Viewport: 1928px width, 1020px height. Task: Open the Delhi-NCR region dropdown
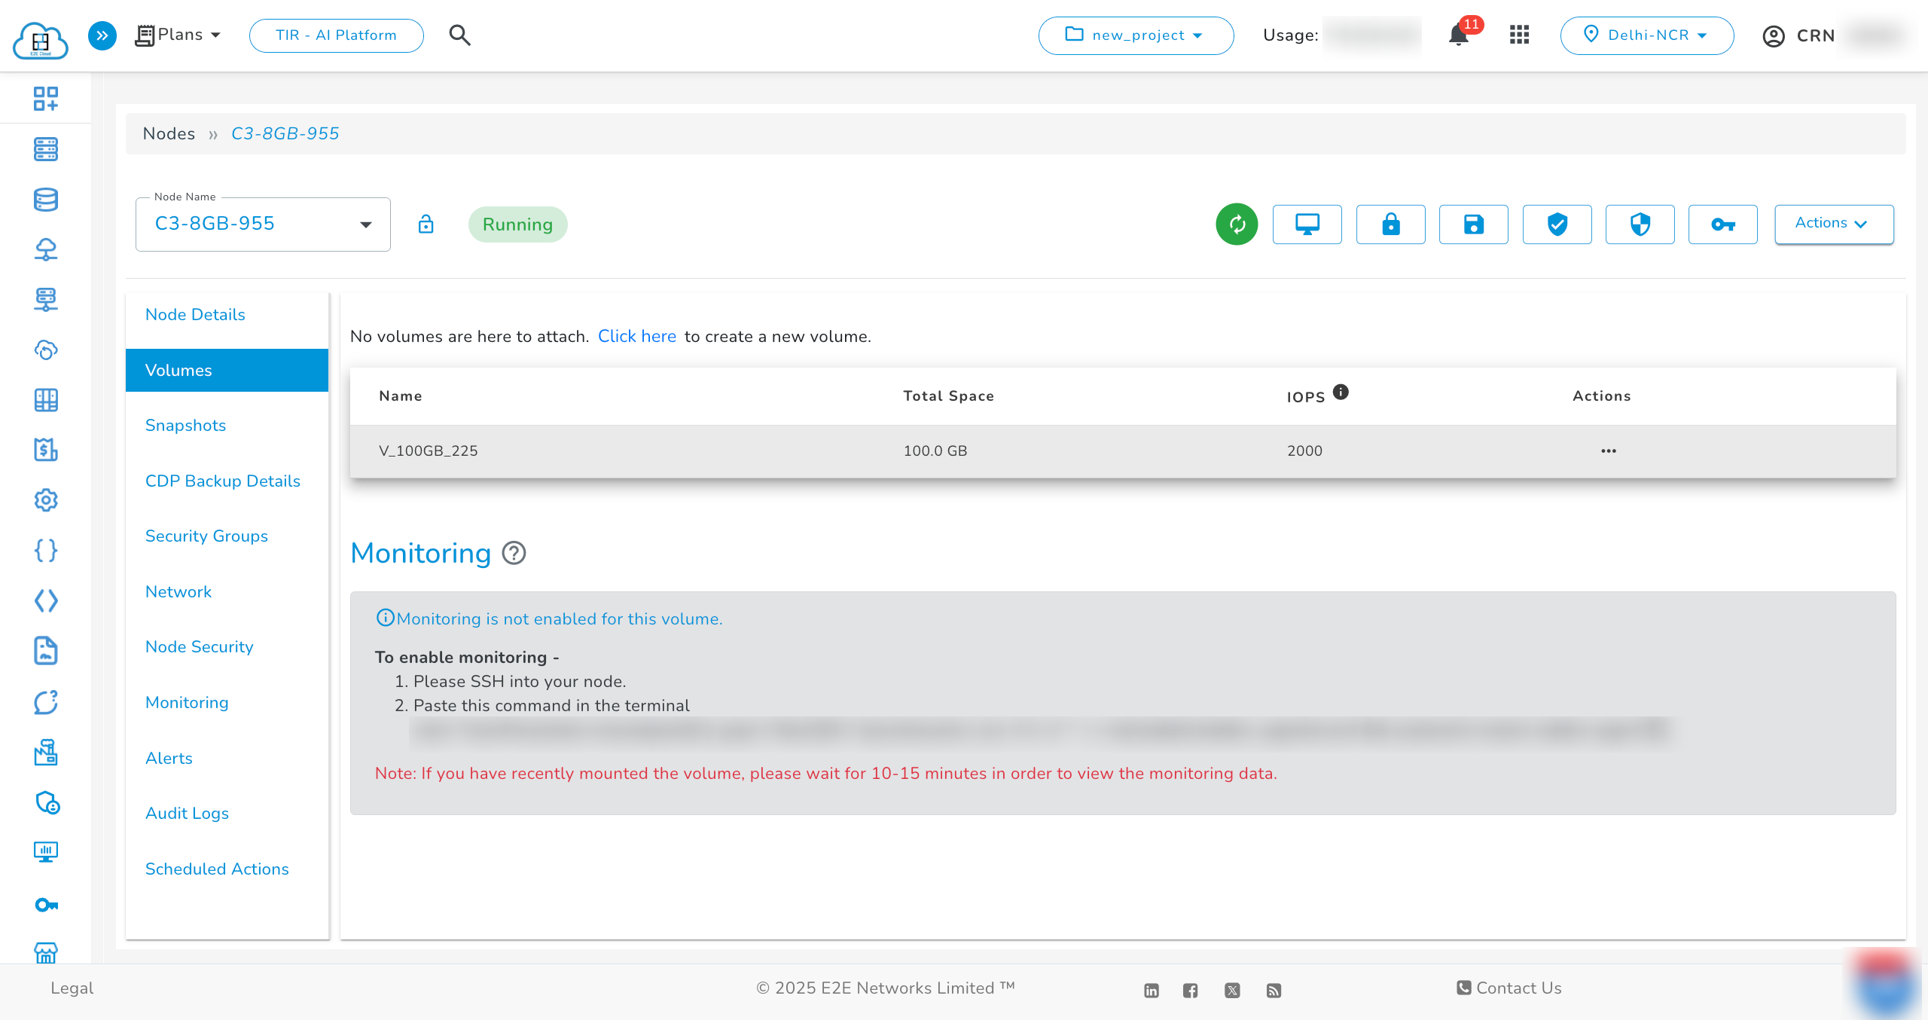click(x=1646, y=35)
